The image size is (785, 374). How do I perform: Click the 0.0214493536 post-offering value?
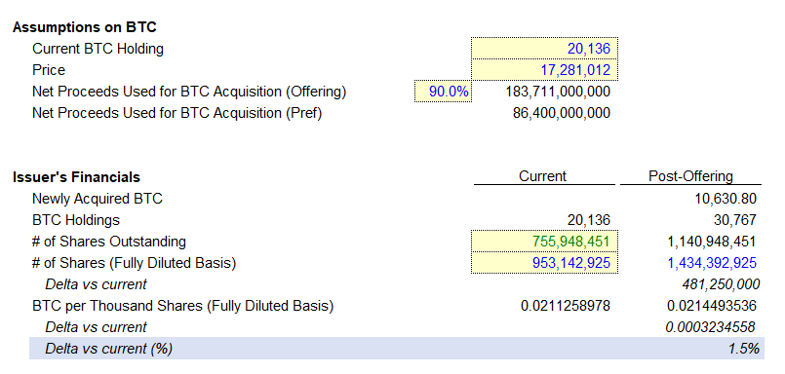(712, 306)
